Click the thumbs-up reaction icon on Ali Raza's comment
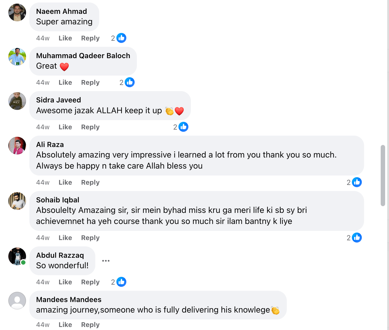The width and height of the screenshot is (389, 330). coord(357,182)
